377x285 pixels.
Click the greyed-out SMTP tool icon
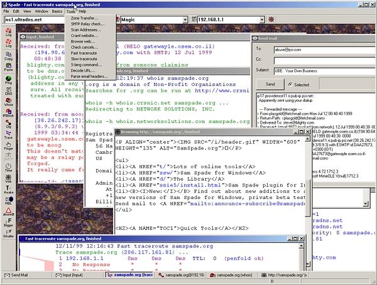click(8, 157)
